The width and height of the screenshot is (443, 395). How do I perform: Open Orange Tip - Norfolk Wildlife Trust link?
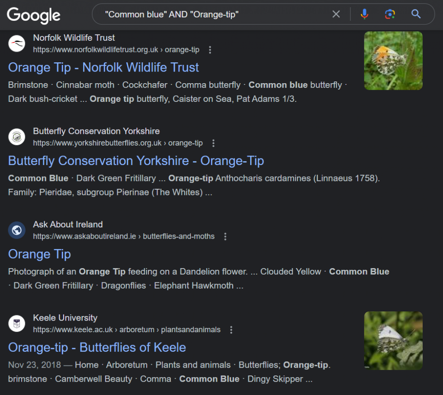[x=103, y=68]
